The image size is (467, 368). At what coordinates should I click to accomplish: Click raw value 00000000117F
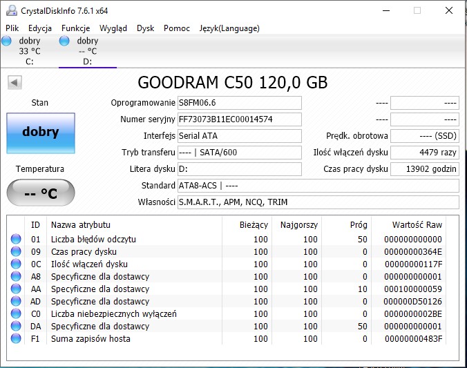point(413,264)
